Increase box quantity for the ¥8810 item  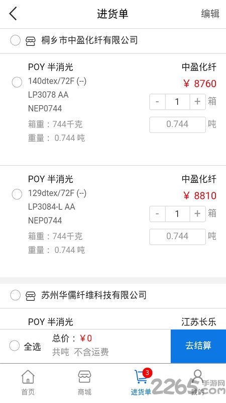point(197,214)
